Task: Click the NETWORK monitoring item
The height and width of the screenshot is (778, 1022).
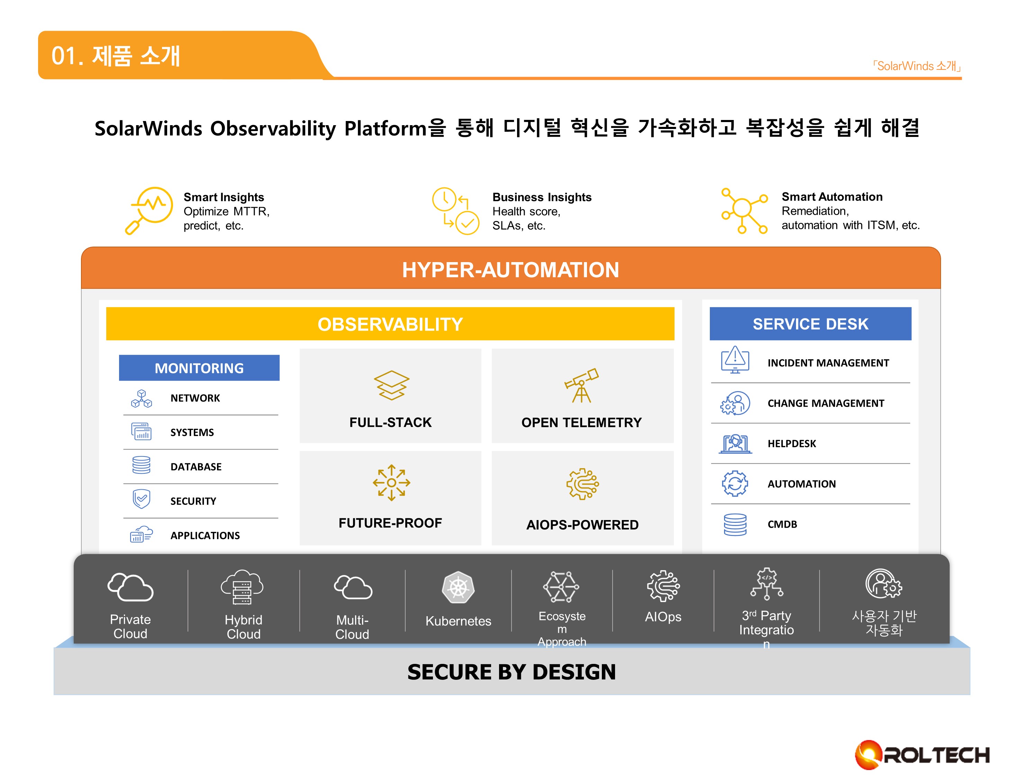Action: click(195, 398)
